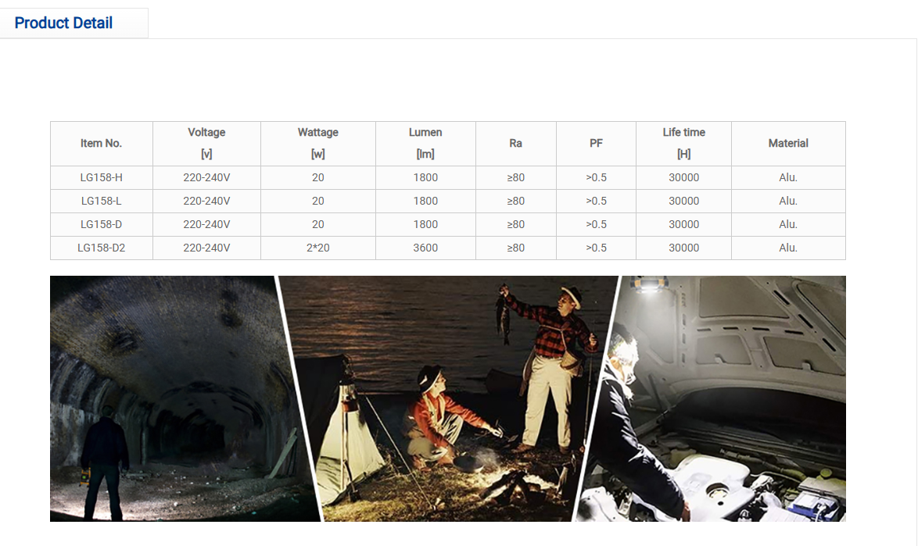Click the Wattage [w] column header
Image resolution: width=918 pixels, height=546 pixels.
pyautogui.click(x=318, y=143)
